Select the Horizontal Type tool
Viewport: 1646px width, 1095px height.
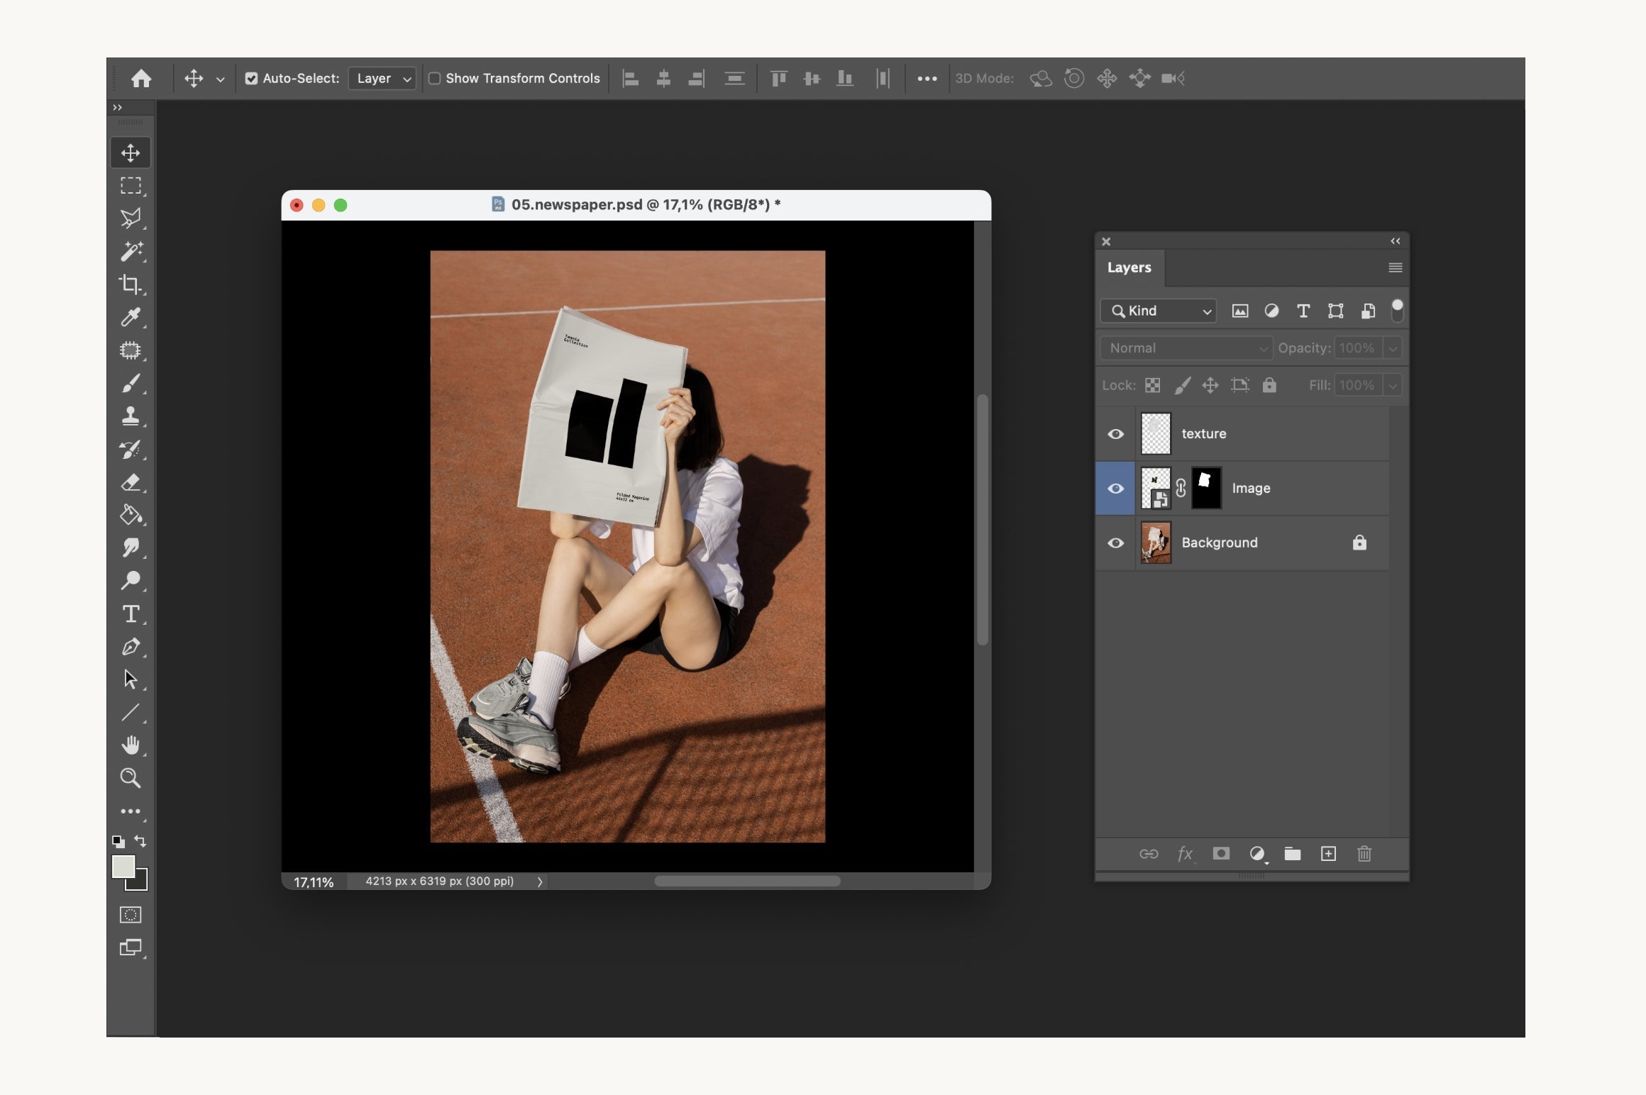[131, 614]
